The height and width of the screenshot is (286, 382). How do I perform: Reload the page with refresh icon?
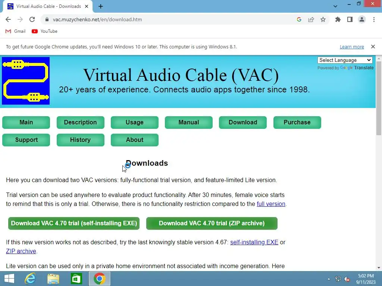(x=32, y=19)
